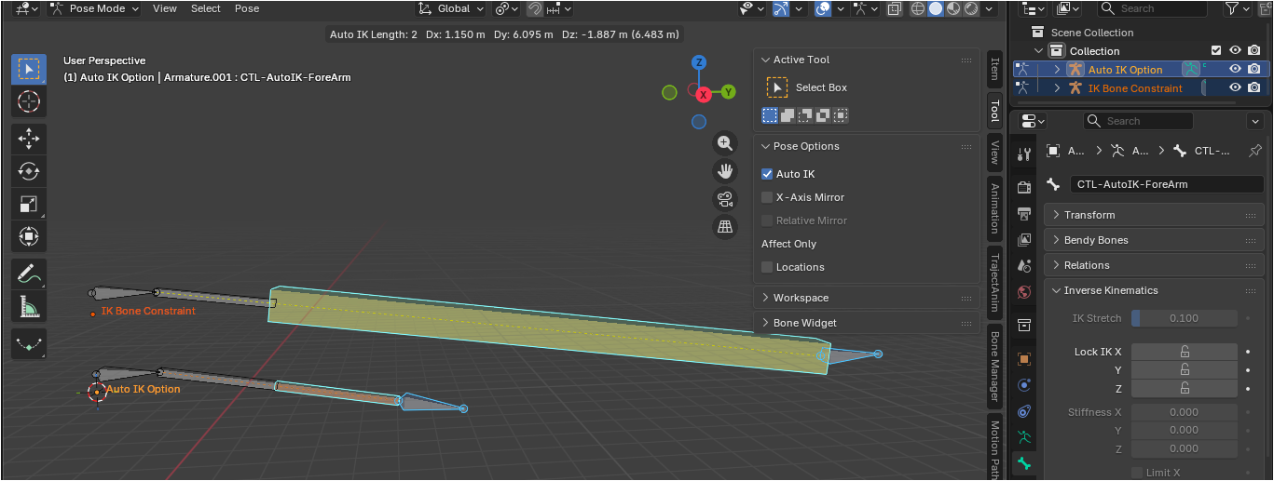This screenshot has height=481, width=1274.
Task: Open the outliner filter dropdown
Action: [x=1238, y=8]
